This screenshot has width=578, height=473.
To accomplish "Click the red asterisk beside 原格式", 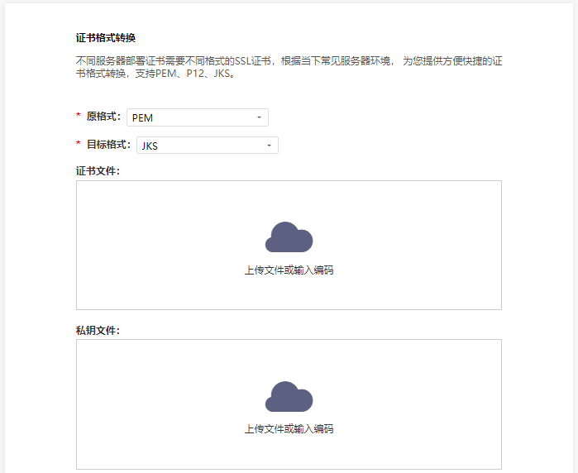I will (79, 117).
